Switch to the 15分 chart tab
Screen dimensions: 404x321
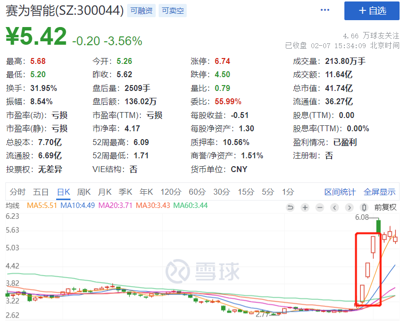(246, 192)
